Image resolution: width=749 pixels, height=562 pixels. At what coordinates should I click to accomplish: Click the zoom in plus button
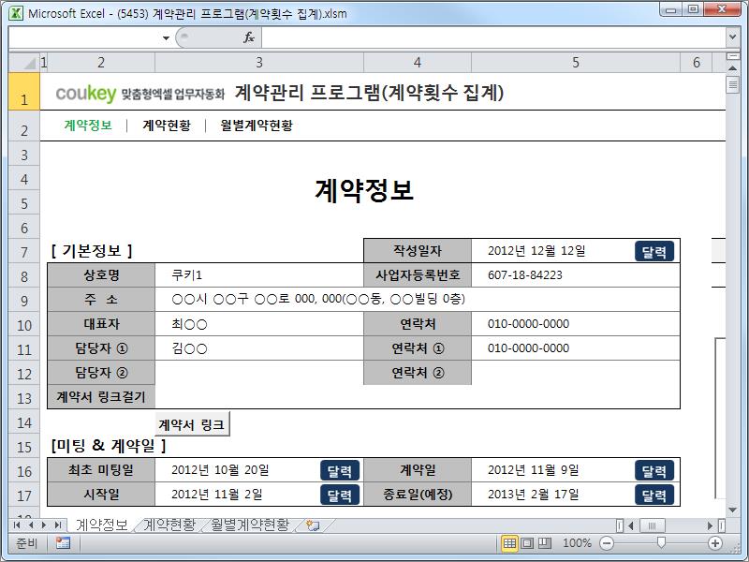click(715, 543)
